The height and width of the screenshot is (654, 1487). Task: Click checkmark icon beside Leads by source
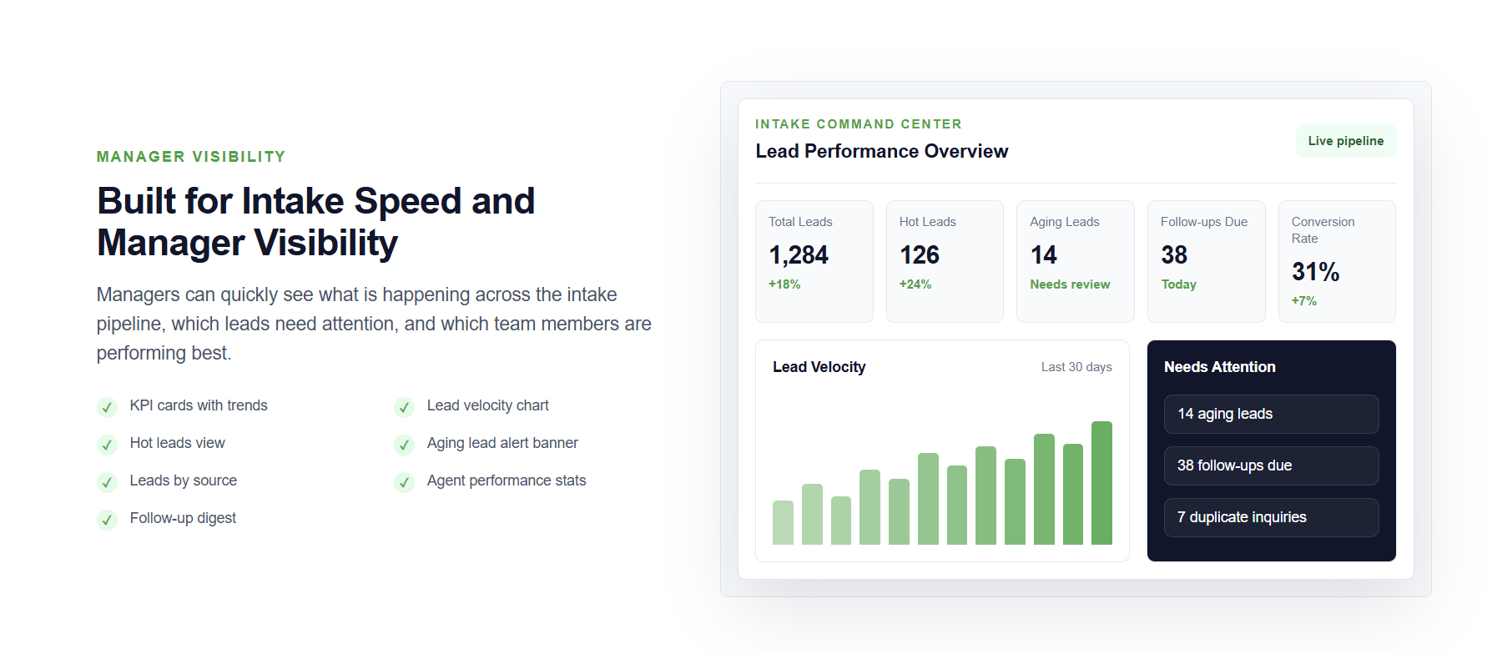(x=107, y=482)
